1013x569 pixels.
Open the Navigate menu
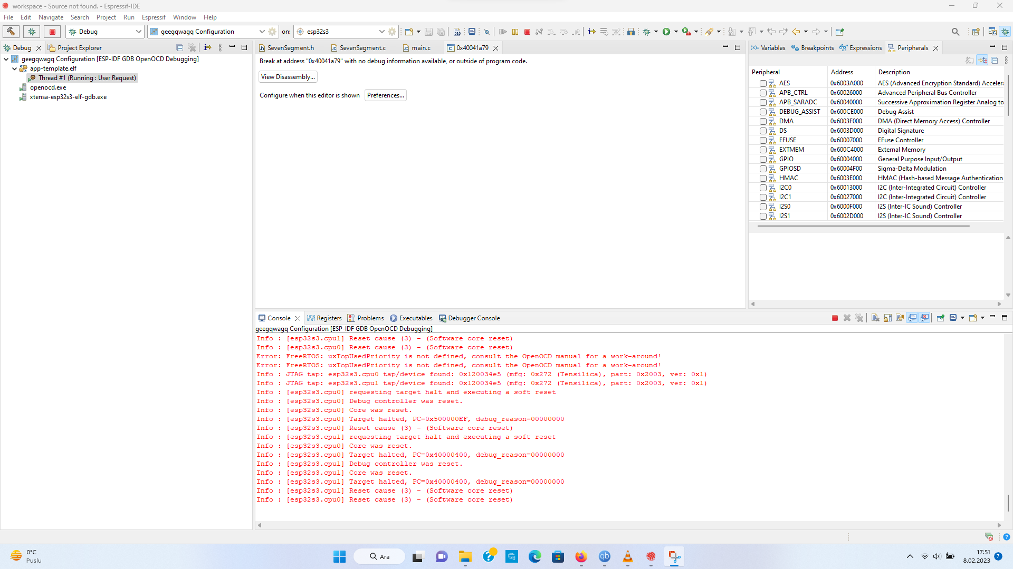(51, 17)
